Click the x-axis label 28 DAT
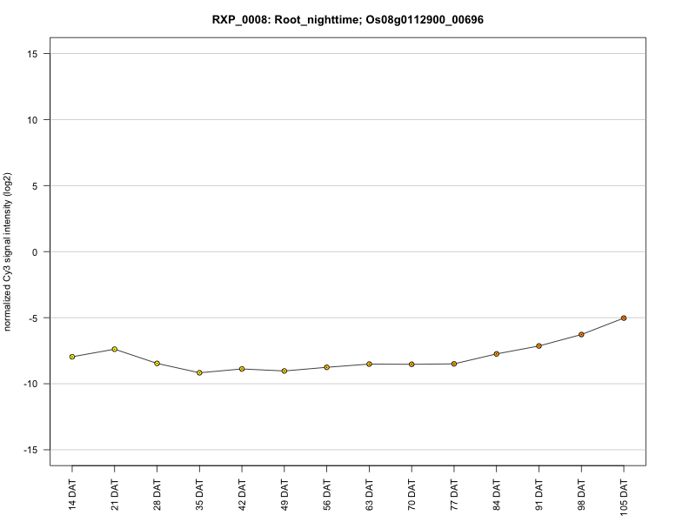This screenshot has height=522, width=696. pyautogui.click(x=157, y=494)
